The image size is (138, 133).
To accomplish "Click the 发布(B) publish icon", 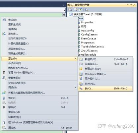I will [x=4, y=34].
